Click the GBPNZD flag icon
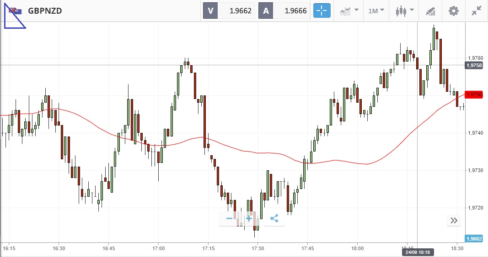488x257 pixels. tap(16, 11)
